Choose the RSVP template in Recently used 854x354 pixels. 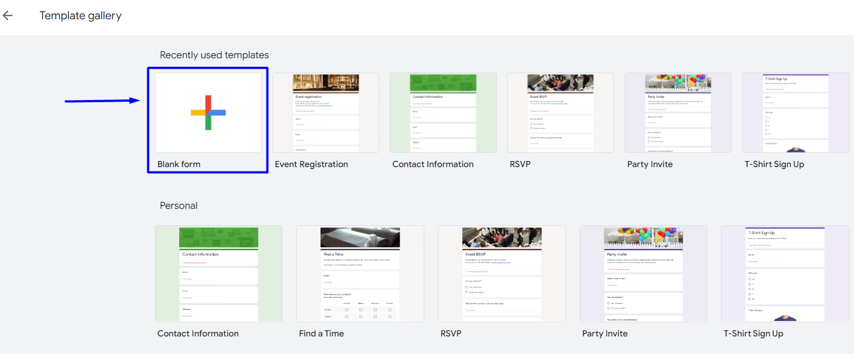click(x=560, y=112)
